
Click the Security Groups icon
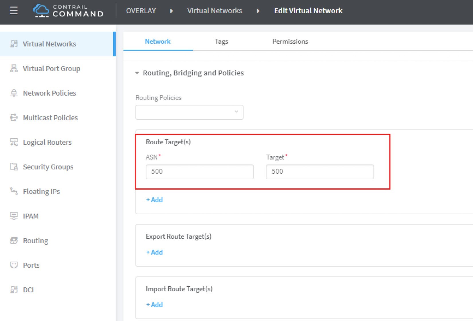point(14,167)
